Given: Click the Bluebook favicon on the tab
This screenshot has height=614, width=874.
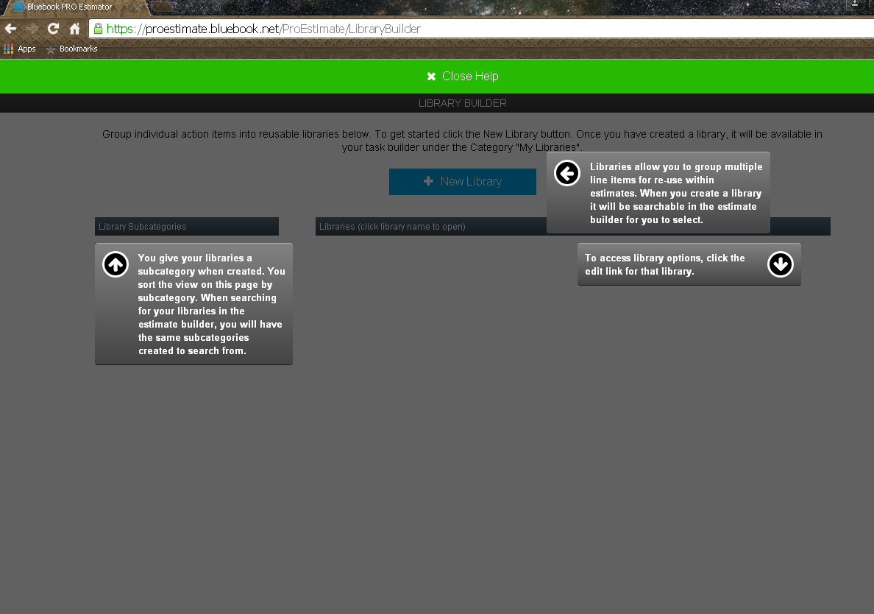Looking at the screenshot, I should click(x=19, y=7).
